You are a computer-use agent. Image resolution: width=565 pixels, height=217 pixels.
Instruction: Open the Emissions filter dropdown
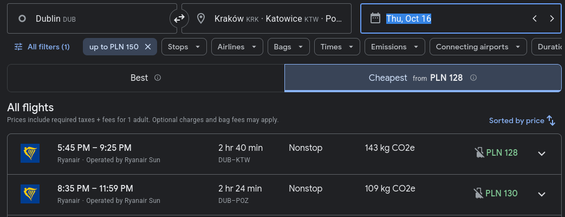tap(395, 47)
